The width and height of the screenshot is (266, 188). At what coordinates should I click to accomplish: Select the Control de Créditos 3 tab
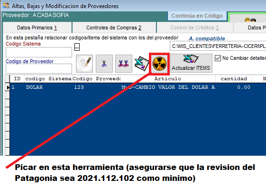coord(194,28)
